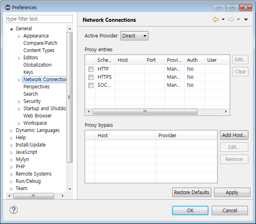The width and height of the screenshot is (256, 224).
Task: Expand the Workspace tree node
Action: tap(19, 124)
